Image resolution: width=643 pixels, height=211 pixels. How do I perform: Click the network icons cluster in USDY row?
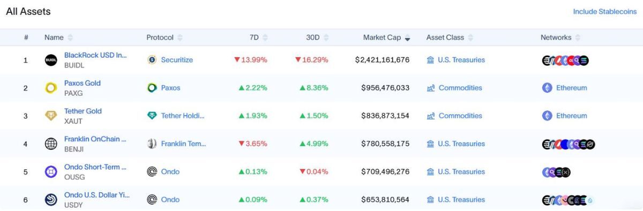coord(569,200)
